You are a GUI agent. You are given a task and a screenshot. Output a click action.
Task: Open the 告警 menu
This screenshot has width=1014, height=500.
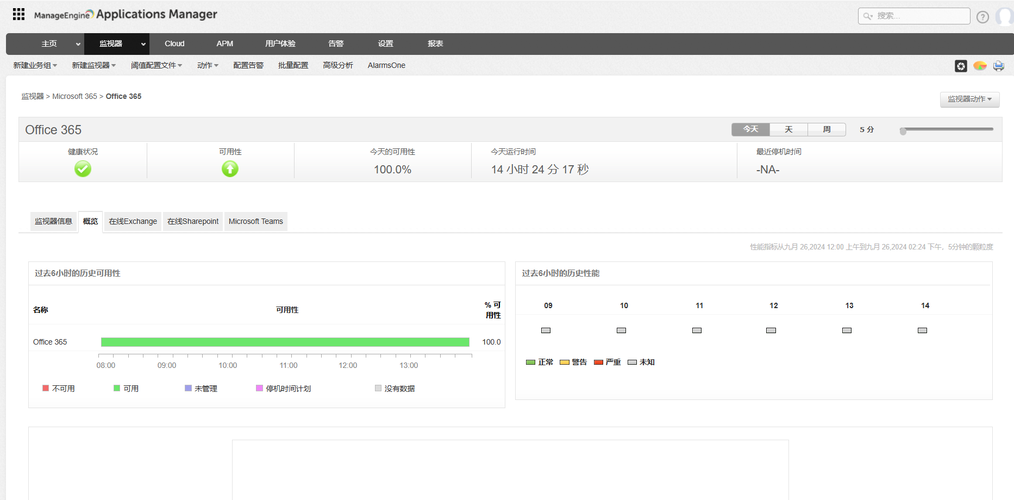336,43
